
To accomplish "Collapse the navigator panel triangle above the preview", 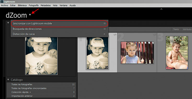I will click(x=8, y=23).
